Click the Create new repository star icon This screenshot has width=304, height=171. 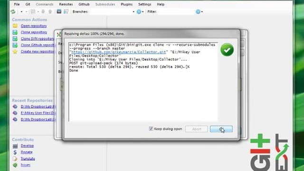15,52
